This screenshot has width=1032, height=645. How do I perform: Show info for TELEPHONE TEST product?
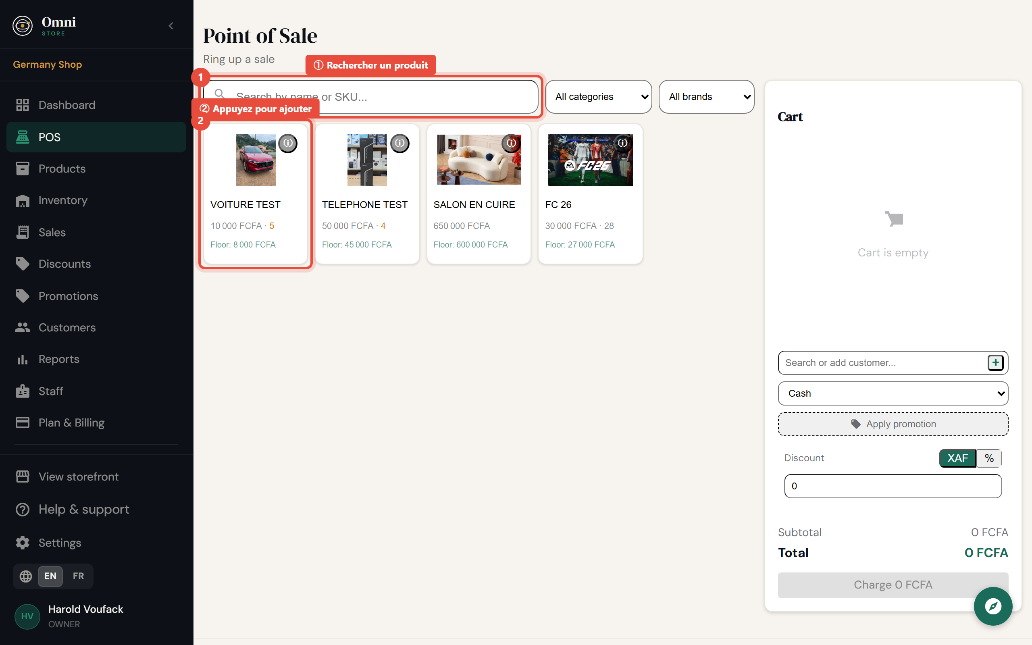399,144
